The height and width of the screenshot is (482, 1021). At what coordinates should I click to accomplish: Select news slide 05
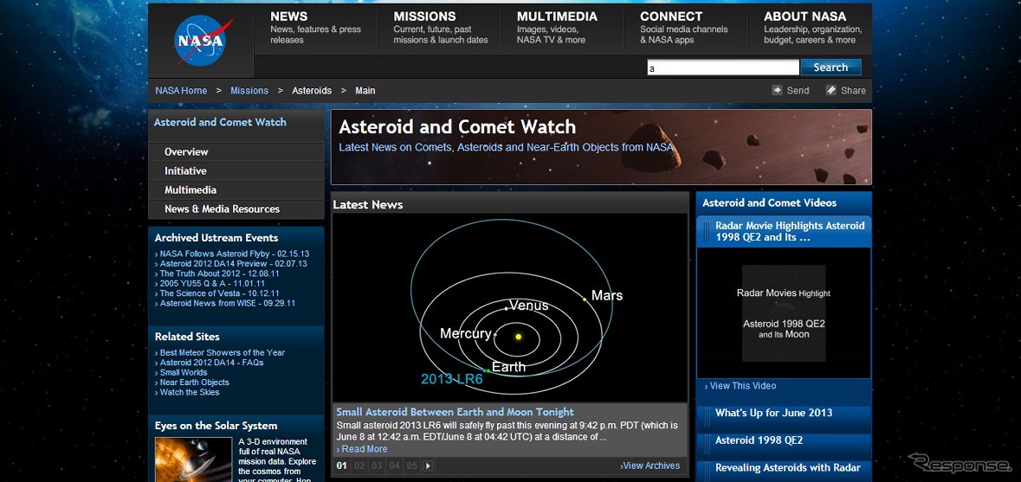point(412,466)
